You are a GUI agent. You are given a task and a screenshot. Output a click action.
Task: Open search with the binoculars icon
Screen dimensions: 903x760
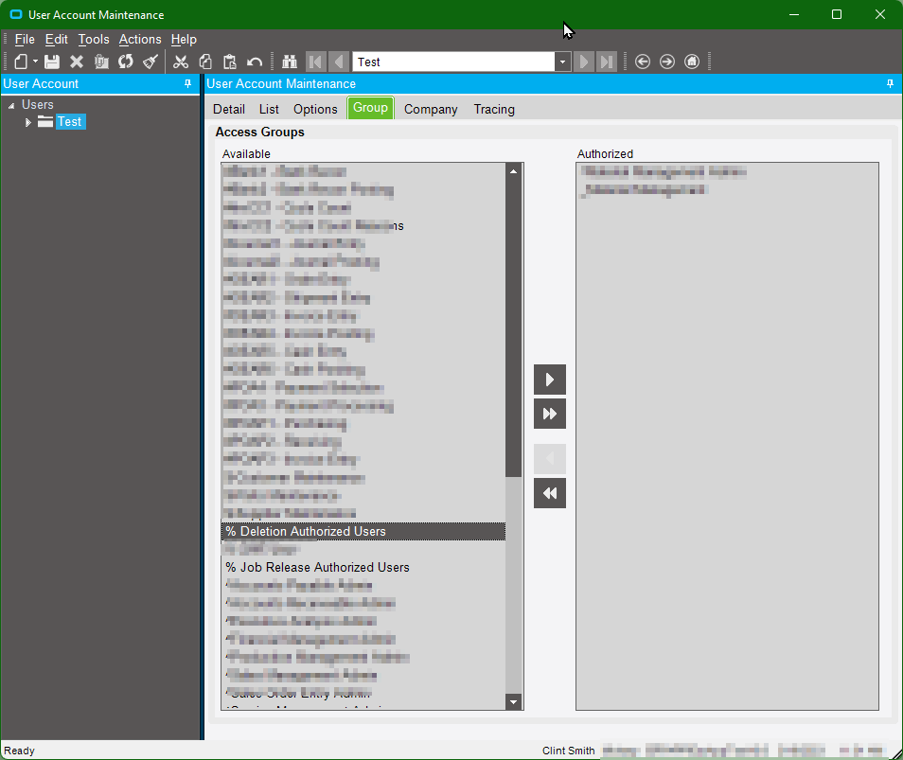[290, 62]
